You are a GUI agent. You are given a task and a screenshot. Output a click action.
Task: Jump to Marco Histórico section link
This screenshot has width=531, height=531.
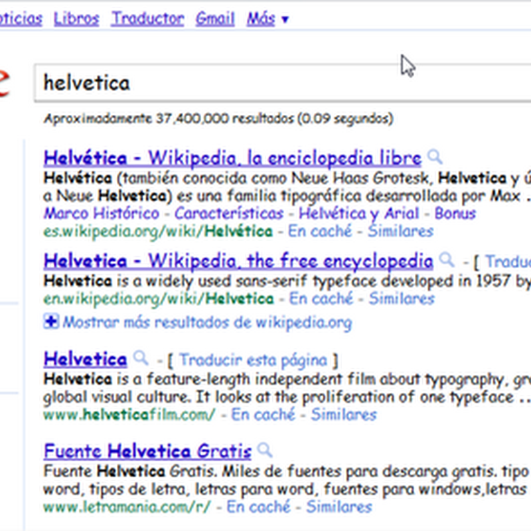102,214
